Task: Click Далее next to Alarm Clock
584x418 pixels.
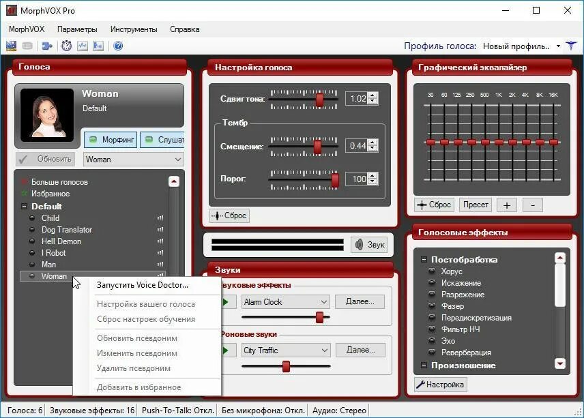Action: click(x=360, y=301)
